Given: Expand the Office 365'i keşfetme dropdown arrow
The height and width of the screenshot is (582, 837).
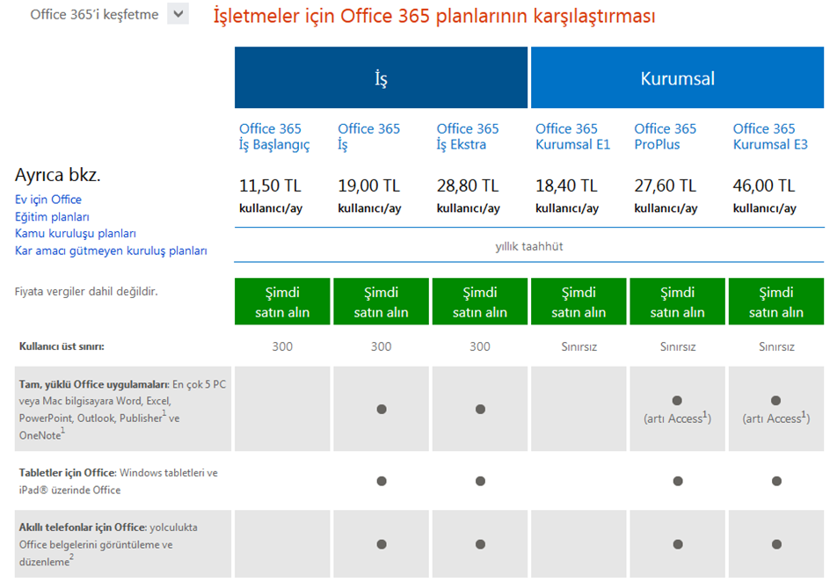Looking at the screenshot, I should tap(178, 14).
